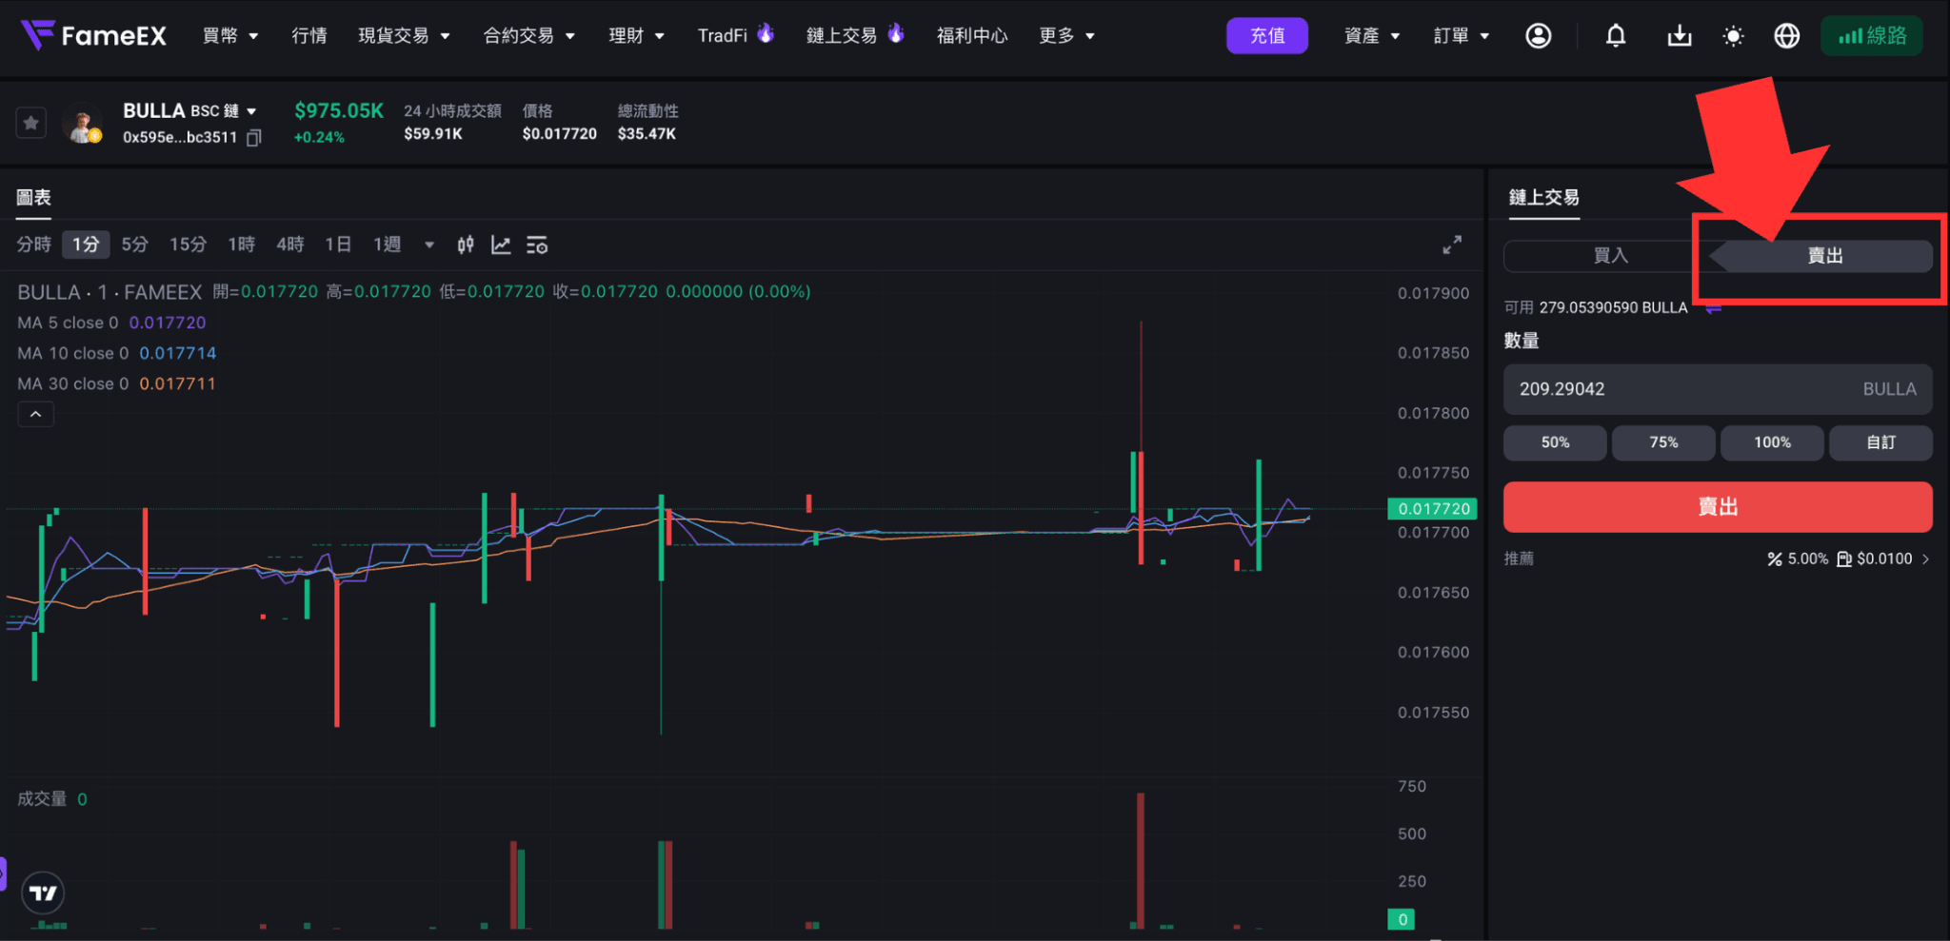This screenshot has height=941, width=1950.
Task: Expand the 現貨交易 dropdown
Action: click(404, 36)
